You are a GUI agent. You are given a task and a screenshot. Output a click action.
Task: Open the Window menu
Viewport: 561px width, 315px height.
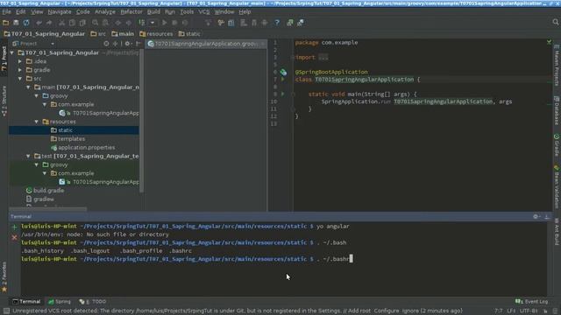(224, 11)
